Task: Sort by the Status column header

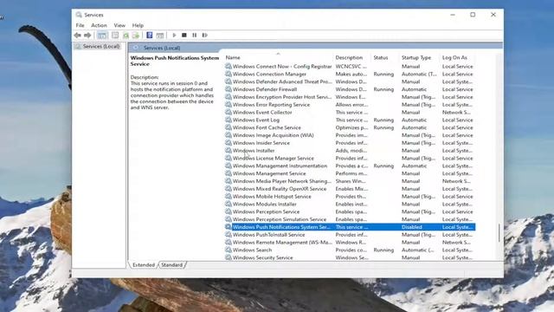Action: click(385, 57)
